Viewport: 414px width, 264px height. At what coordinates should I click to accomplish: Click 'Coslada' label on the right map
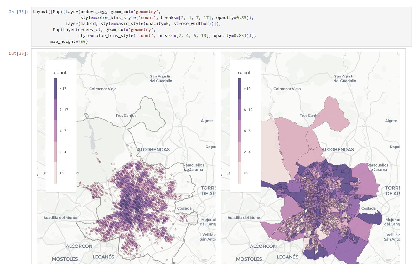[369, 208]
